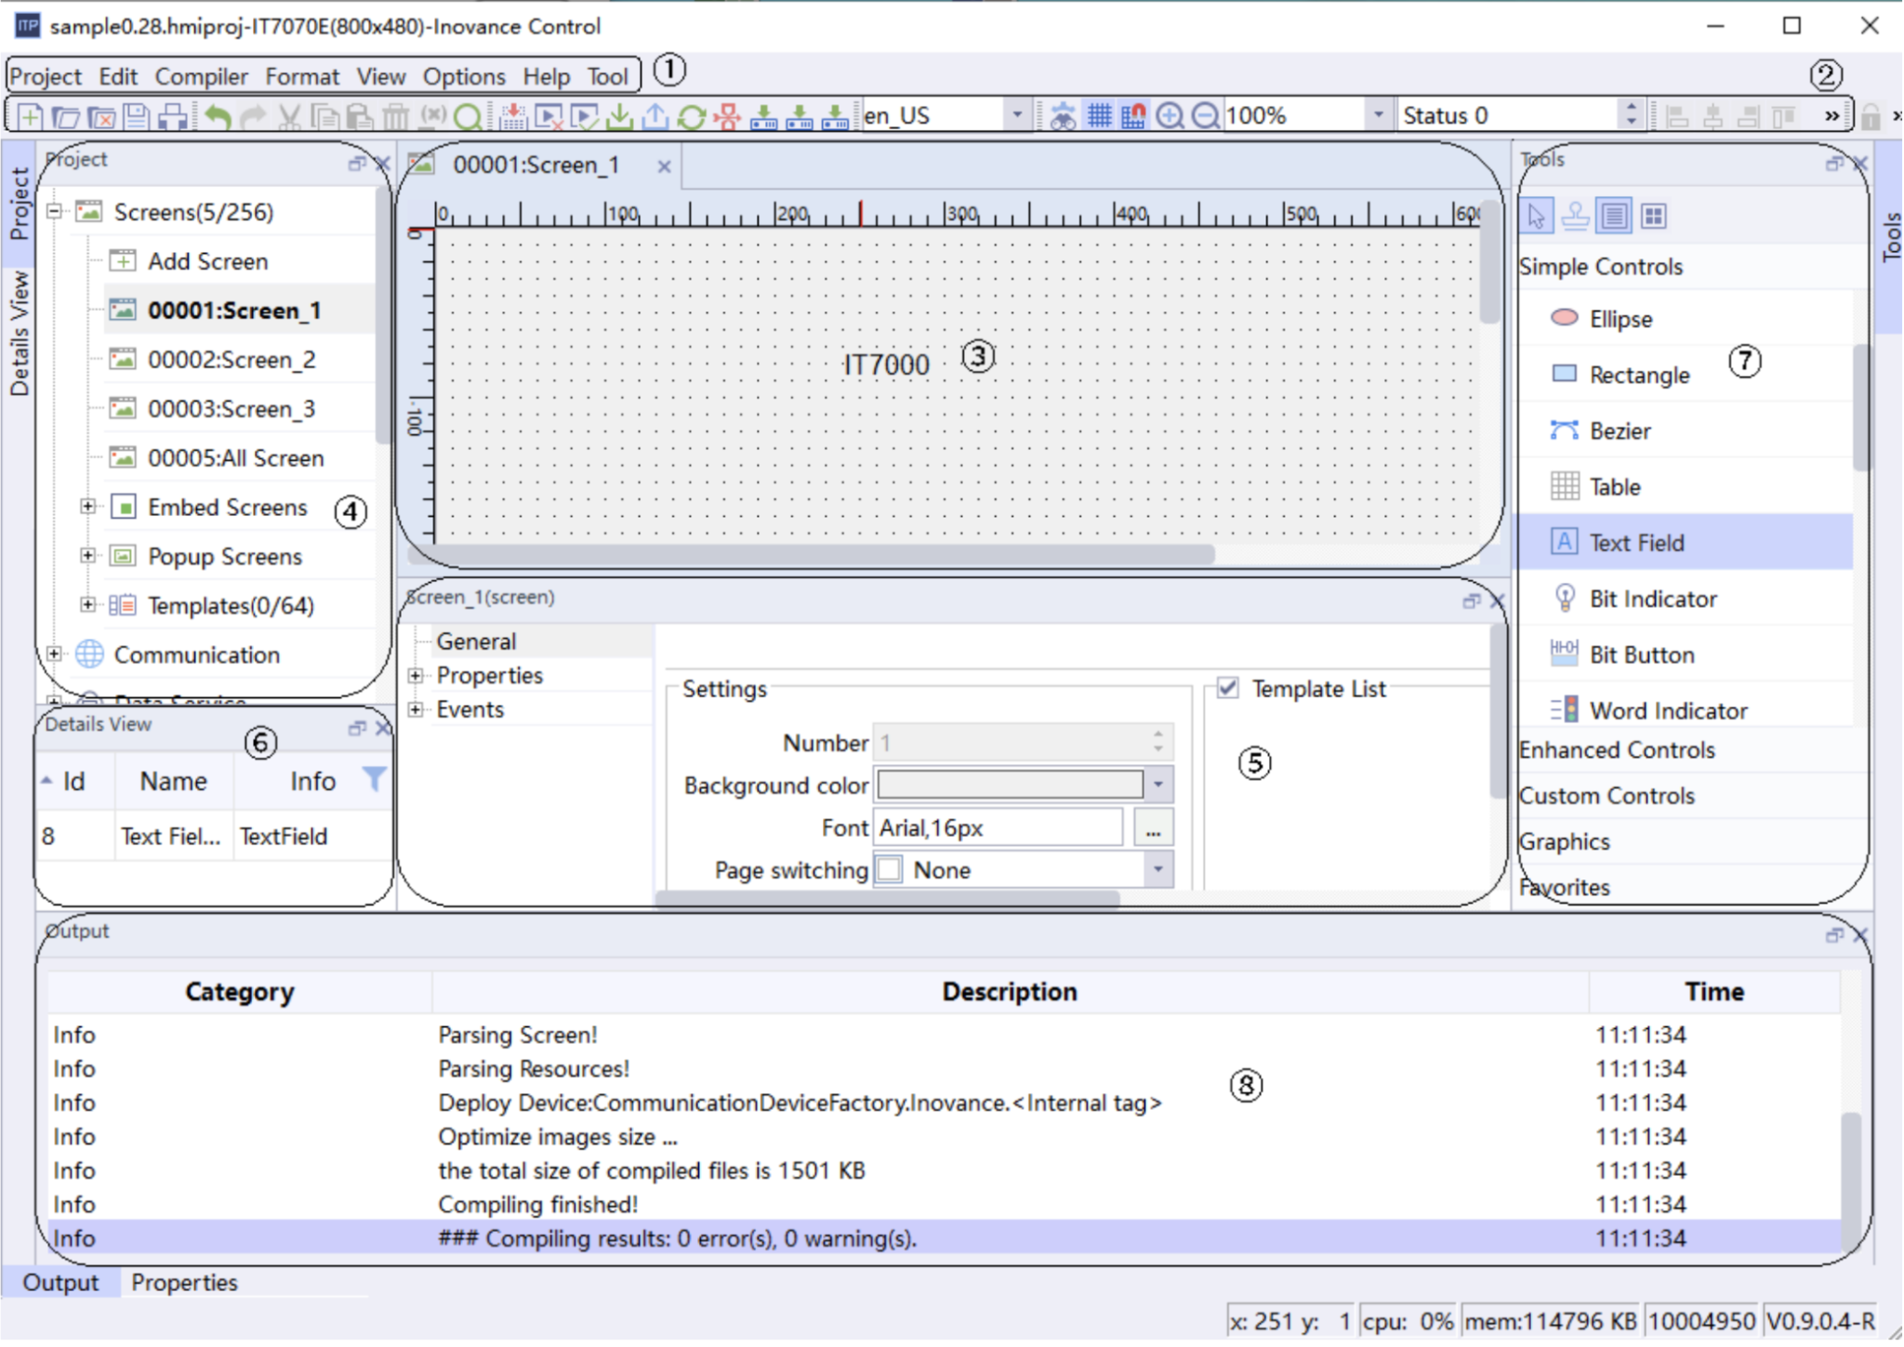Switch Tools panel to grid view
Viewport: 1904px width, 1347px height.
click(1653, 217)
